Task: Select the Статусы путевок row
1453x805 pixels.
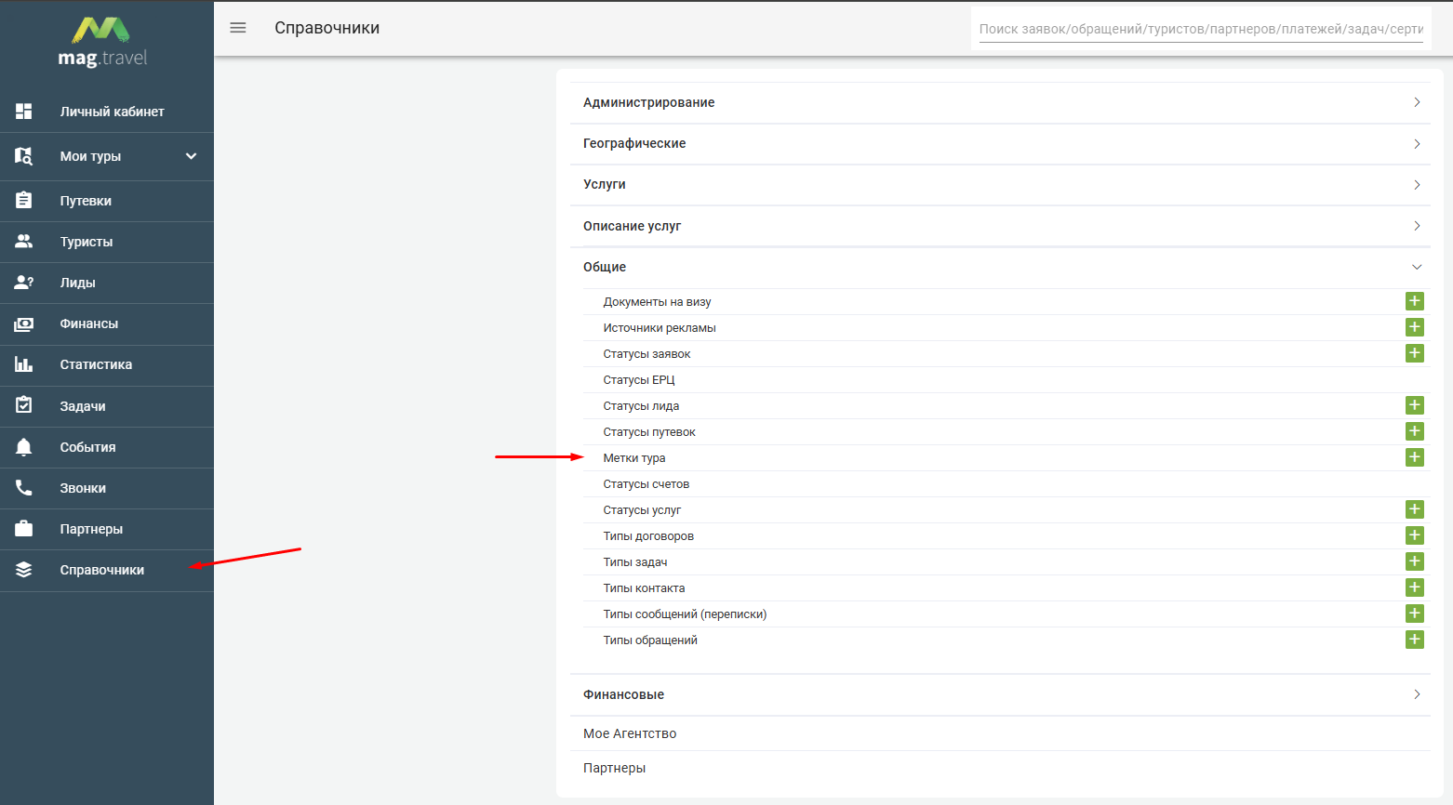Action: coord(1006,431)
